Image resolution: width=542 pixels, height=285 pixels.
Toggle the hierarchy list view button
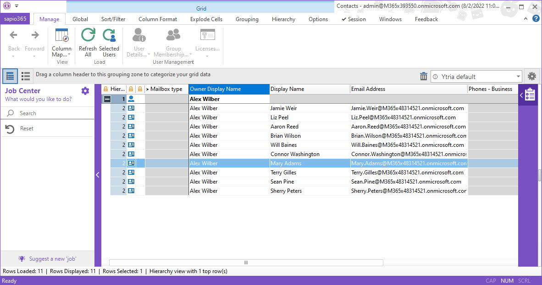coord(10,76)
